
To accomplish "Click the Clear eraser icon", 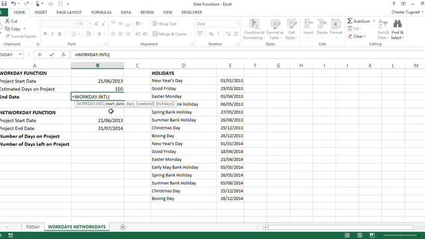I will coord(350,37).
